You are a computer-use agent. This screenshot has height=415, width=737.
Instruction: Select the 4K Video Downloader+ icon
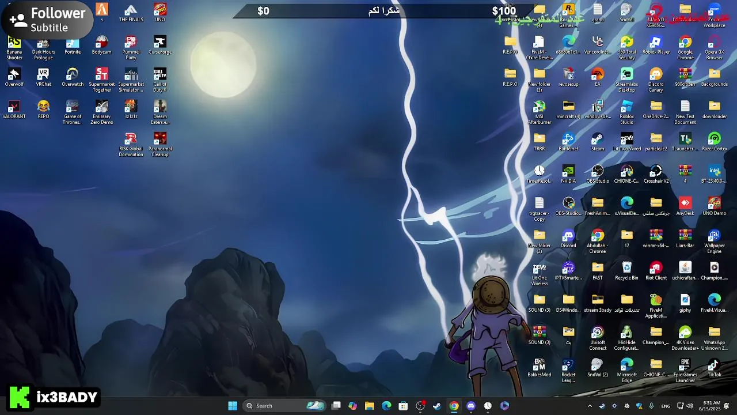tap(685, 338)
